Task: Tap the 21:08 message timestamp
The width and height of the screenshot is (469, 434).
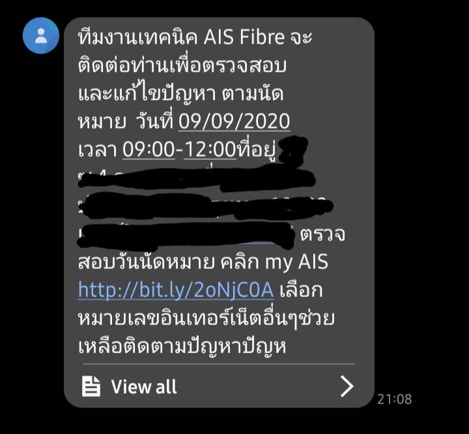Action: click(x=395, y=399)
